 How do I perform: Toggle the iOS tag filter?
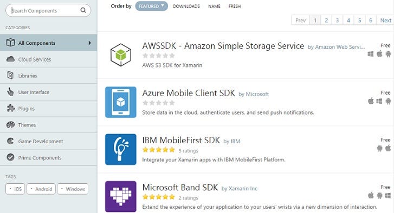(15, 189)
